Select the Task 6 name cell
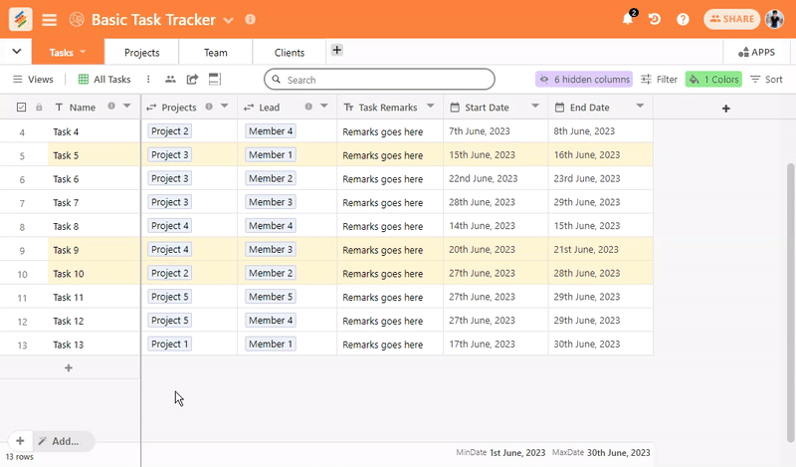 click(95, 179)
